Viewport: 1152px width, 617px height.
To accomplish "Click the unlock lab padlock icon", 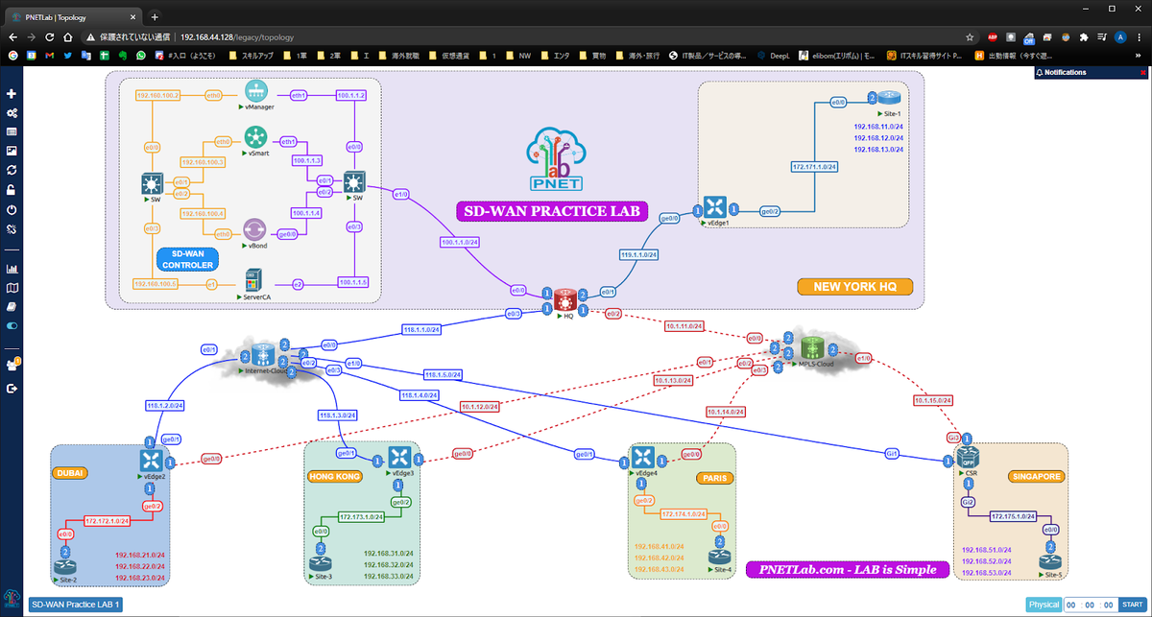I will click(x=12, y=190).
